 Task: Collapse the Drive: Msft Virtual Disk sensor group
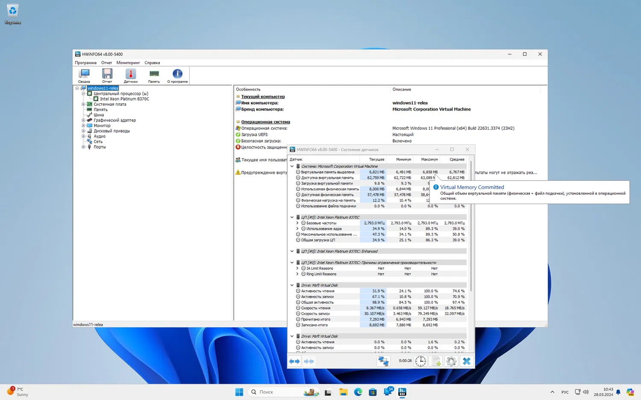point(292,285)
